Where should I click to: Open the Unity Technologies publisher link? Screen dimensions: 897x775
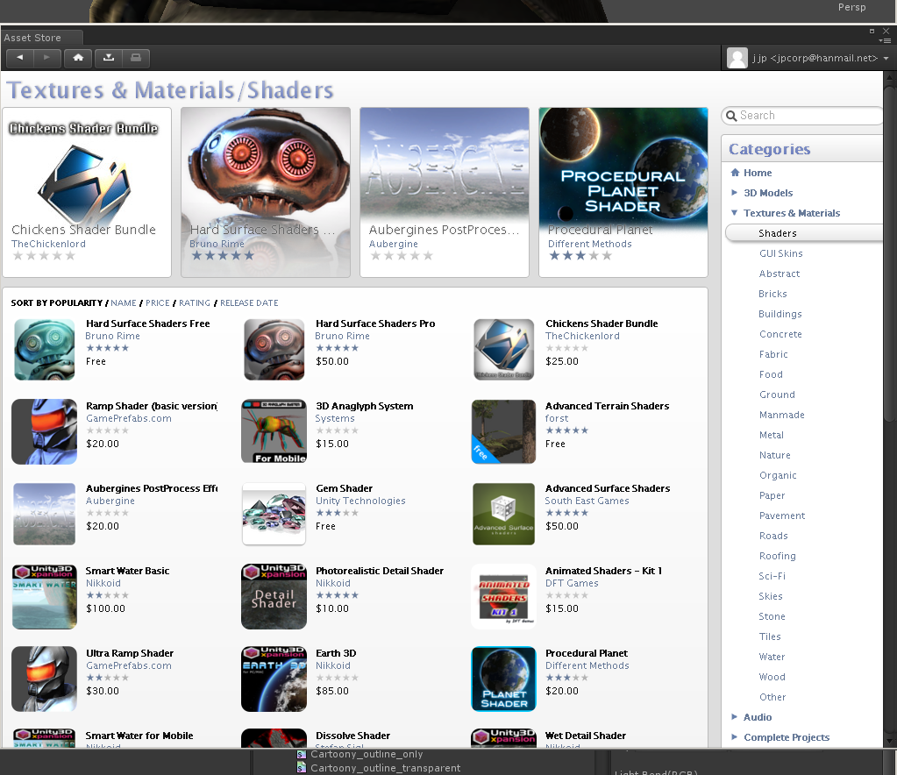point(360,501)
